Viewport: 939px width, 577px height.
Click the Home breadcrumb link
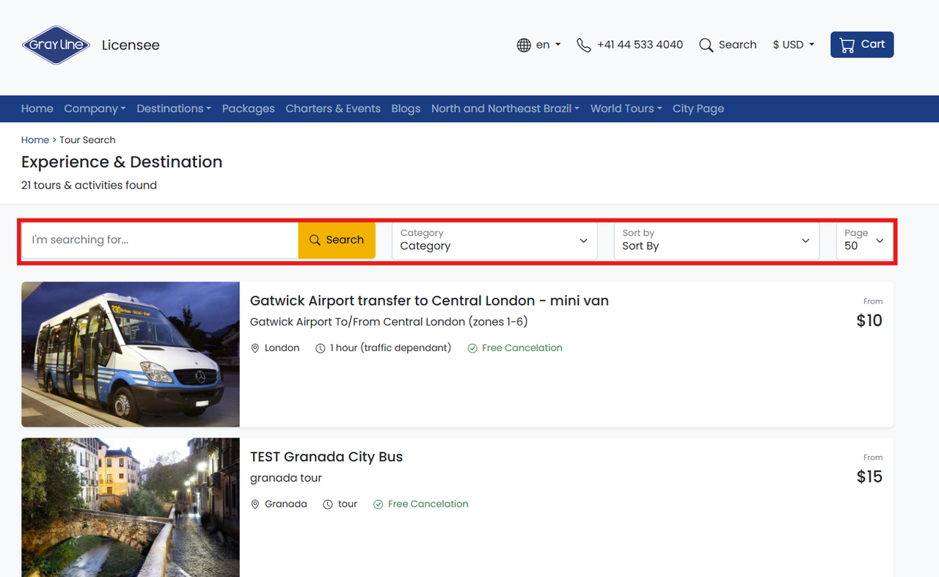(x=35, y=140)
